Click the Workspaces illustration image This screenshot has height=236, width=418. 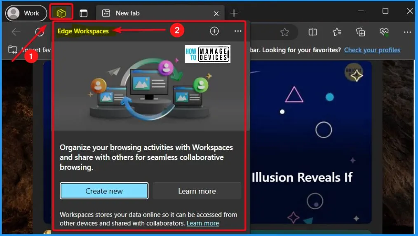150,86
